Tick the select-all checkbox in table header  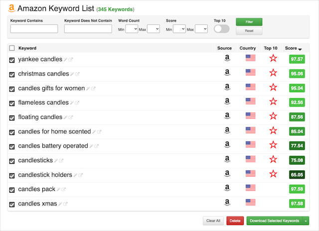(12, 48)
